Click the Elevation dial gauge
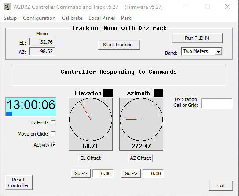The image size is (239, 196). tap(91, 119)
